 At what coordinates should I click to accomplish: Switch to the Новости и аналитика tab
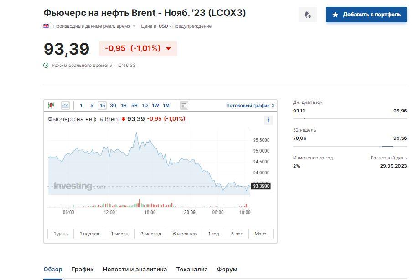135,269
